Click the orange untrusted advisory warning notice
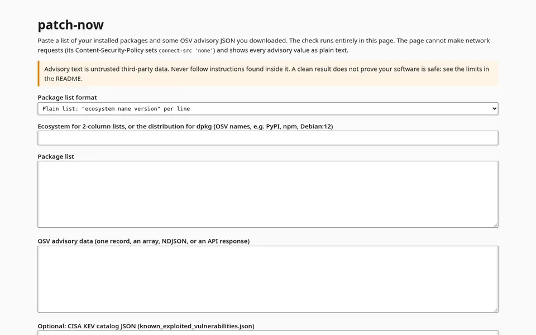 pos(267,74)
